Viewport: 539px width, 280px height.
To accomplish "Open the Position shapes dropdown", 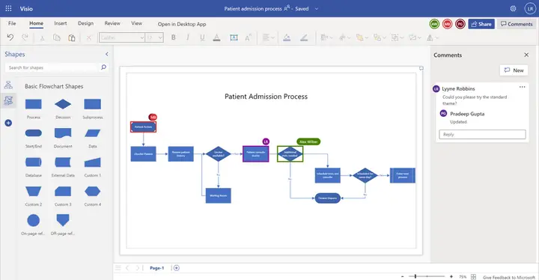I will pos(344,37).
